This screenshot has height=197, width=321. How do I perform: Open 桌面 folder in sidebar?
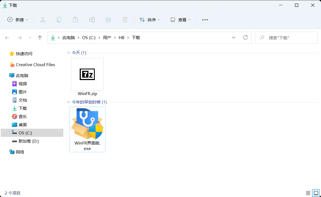[19, 125]
